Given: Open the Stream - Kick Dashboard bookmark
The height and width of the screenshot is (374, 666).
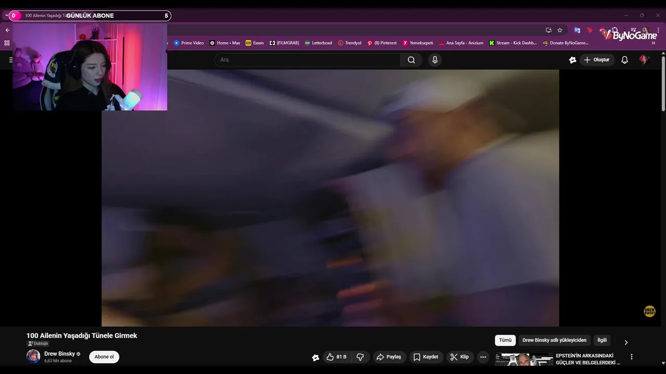Looking at the screenshot, I should 513,43.
